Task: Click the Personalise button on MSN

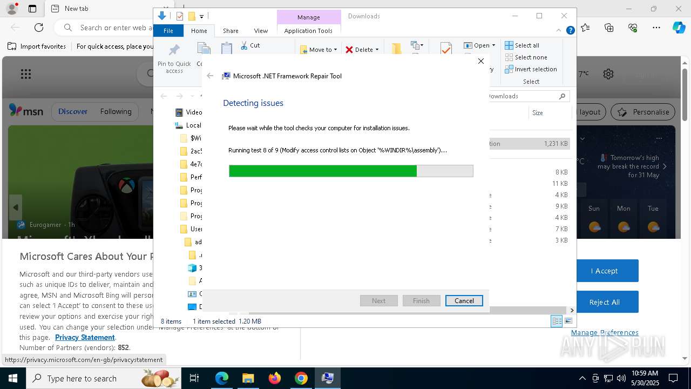Action: (643, 112)
